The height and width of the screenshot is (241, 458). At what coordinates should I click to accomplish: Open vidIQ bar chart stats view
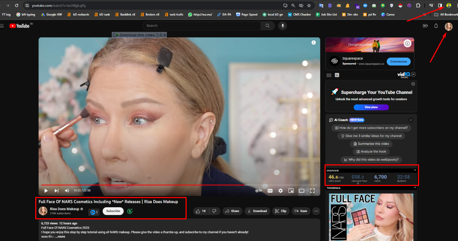click(x=337, y=75)
